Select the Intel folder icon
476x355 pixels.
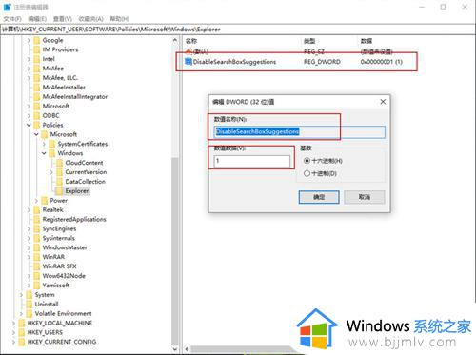[37, 59]
